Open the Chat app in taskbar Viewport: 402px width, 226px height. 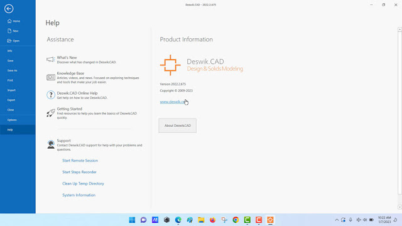[x=144, y=220]
